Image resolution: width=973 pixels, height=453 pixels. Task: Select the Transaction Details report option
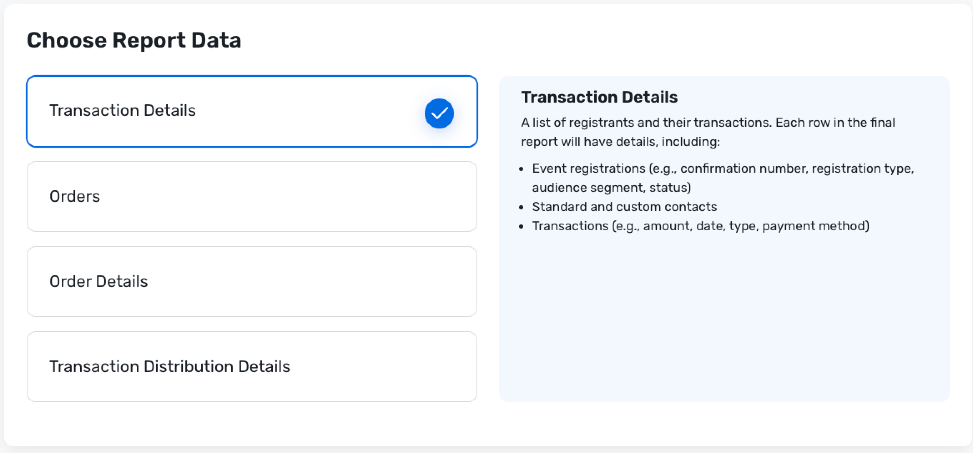pos(252,111)
